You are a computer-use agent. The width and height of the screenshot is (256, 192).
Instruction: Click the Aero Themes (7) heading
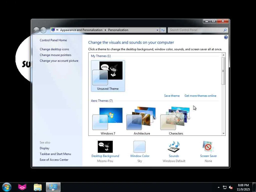(102, 101)
